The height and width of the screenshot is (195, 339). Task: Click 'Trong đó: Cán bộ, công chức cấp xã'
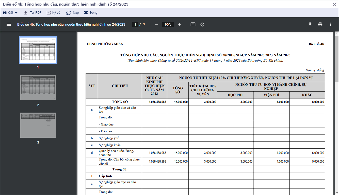[119, 162]
